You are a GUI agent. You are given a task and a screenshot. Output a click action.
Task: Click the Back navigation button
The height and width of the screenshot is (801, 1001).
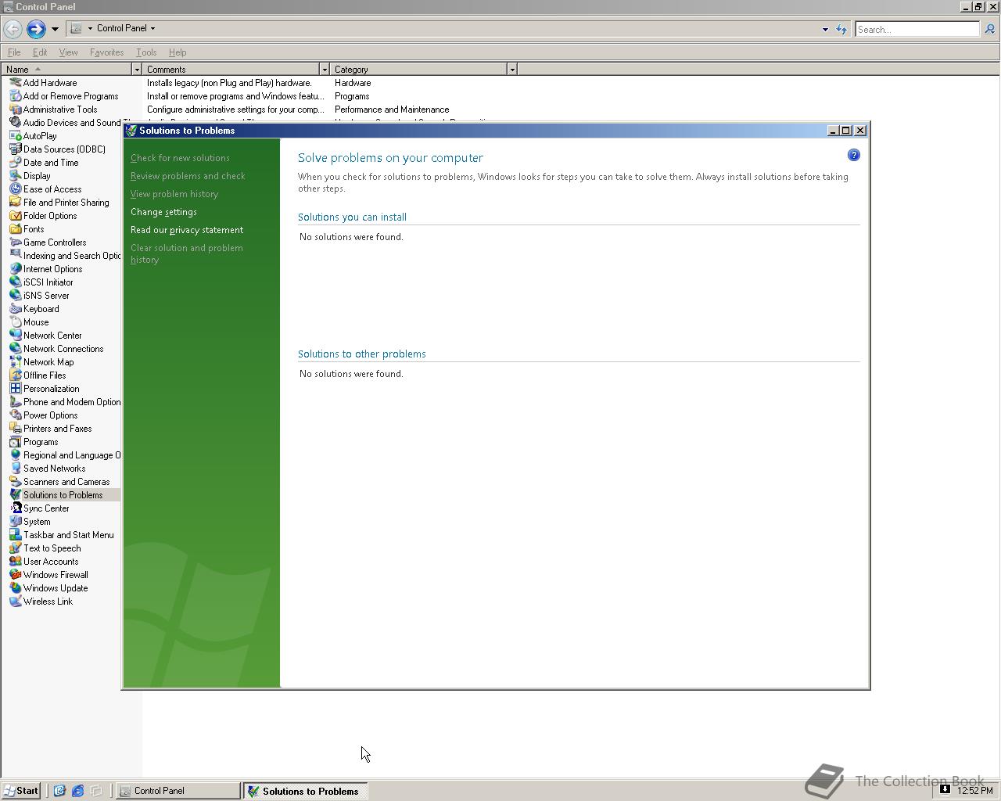(13, 29)
